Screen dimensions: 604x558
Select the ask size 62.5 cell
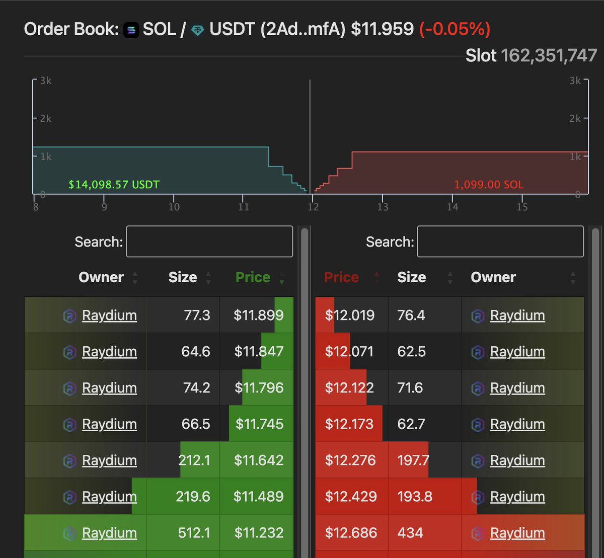click(425, 352)
